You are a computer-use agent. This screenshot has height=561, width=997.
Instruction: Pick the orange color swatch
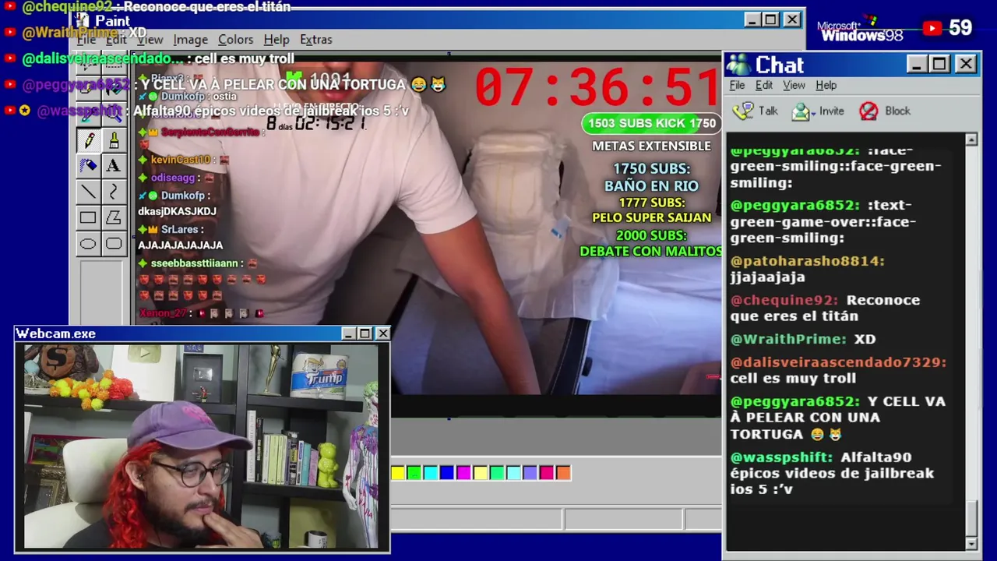coord(563,473)
